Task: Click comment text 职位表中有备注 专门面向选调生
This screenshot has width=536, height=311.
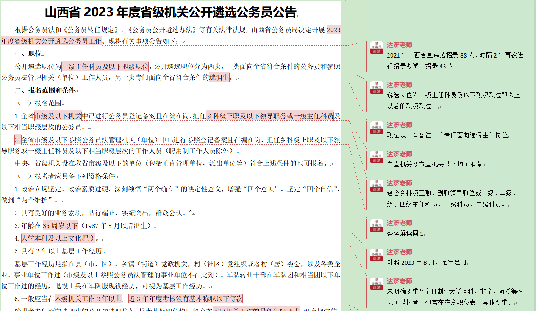Action: pyautogui.click(x=447, y=135)
